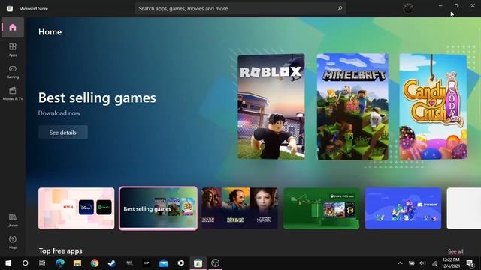
Task: Select the Best selling games banner tile
Action: 159,208
